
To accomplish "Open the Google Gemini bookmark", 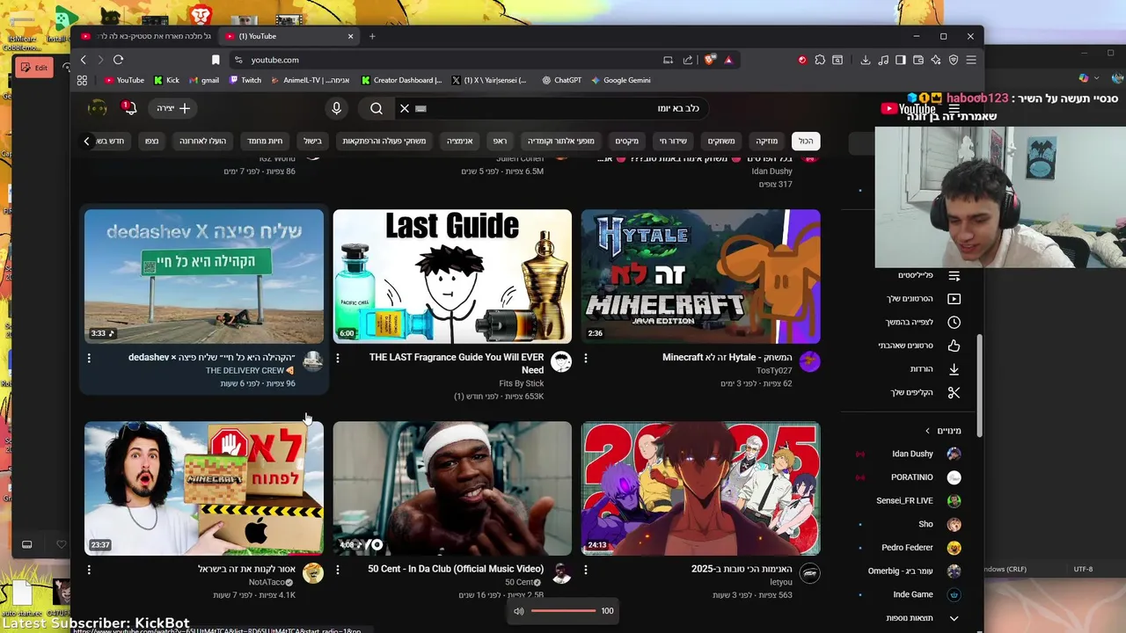I will click(621, 80).
